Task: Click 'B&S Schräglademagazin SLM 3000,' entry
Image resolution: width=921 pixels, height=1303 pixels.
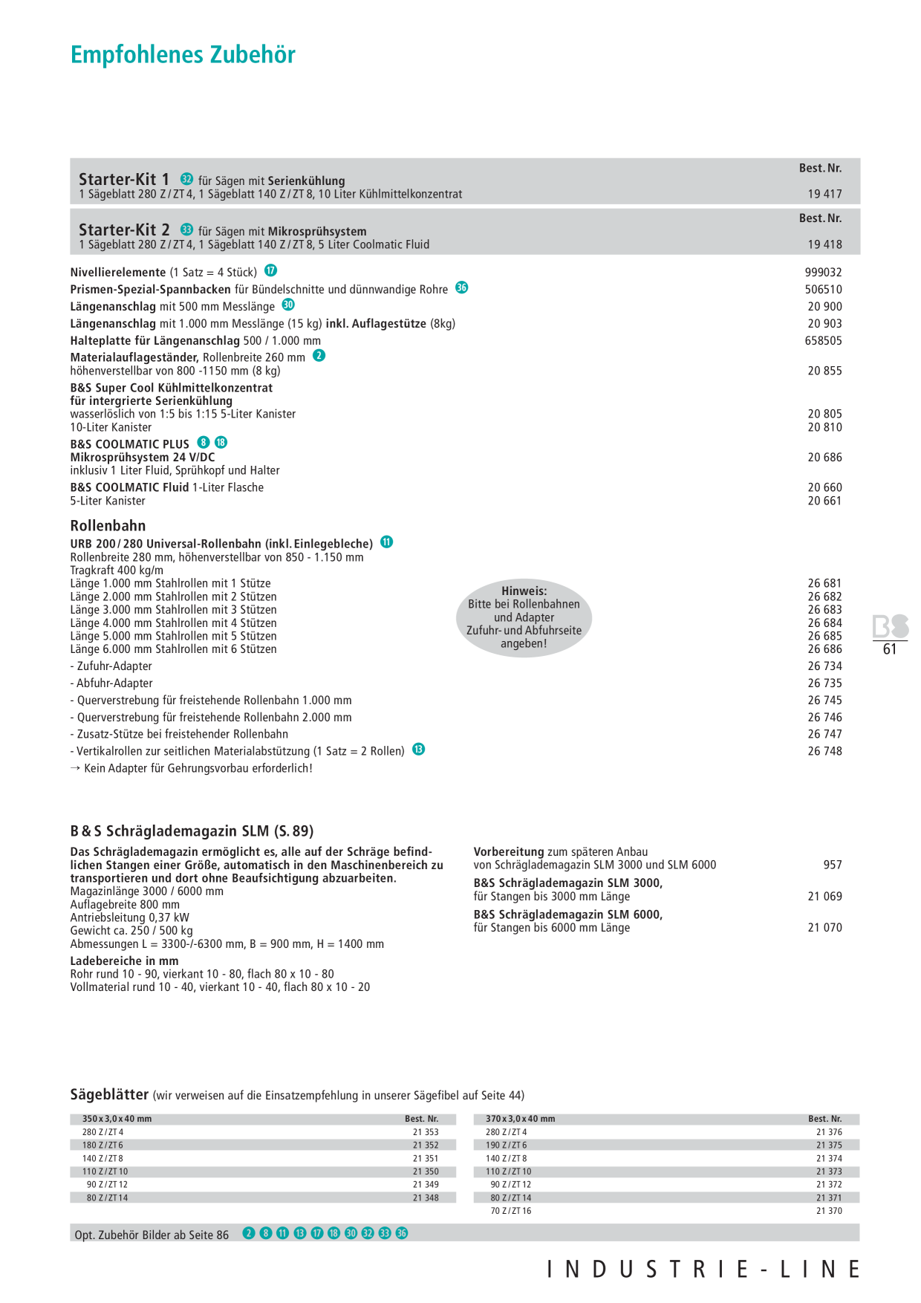Action: (568, 883)
